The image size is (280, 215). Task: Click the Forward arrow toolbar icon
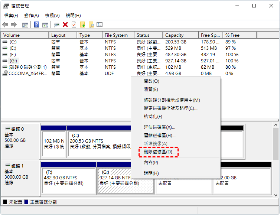pos(14,25)
